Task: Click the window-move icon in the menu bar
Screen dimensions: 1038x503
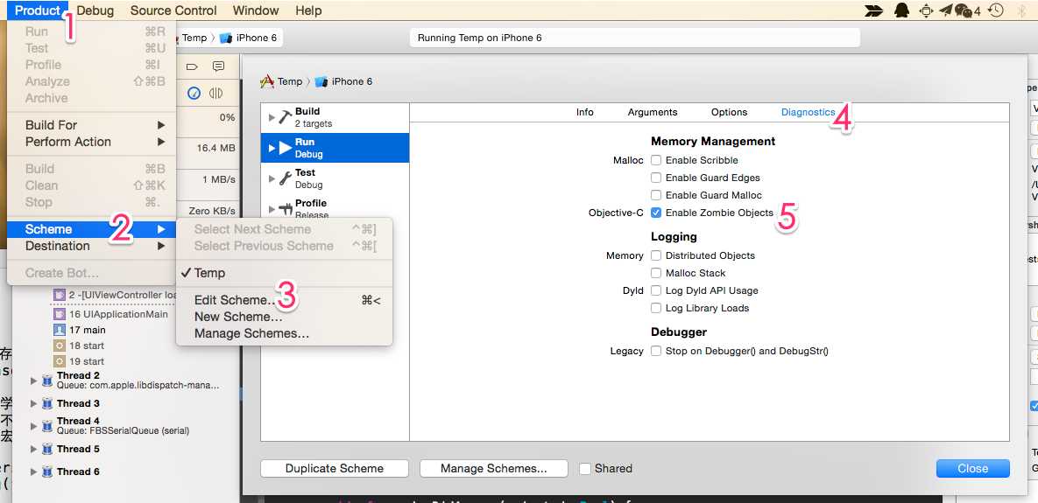Action: [x=926, y=10]
